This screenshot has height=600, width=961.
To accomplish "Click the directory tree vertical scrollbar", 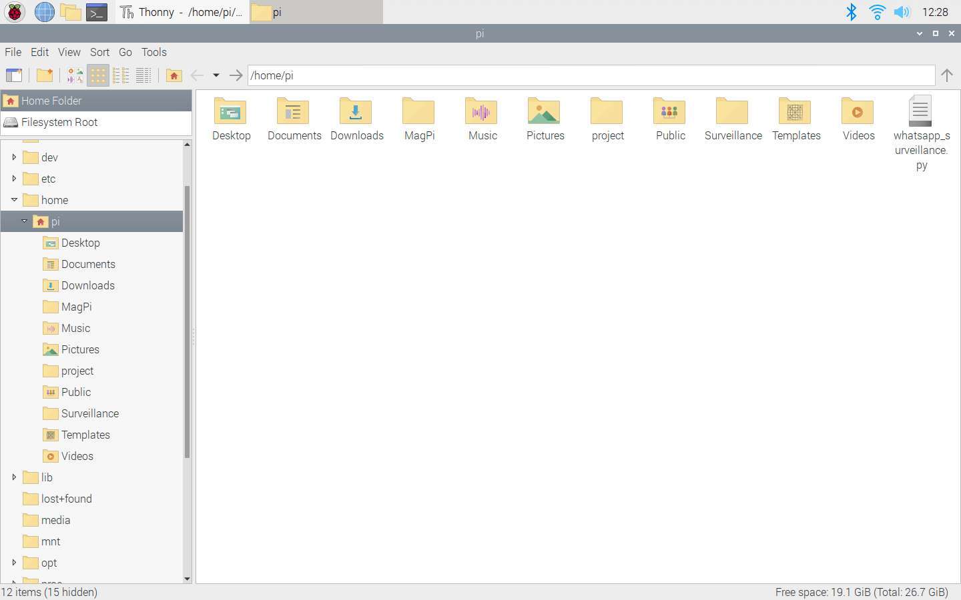I will 188,320.
